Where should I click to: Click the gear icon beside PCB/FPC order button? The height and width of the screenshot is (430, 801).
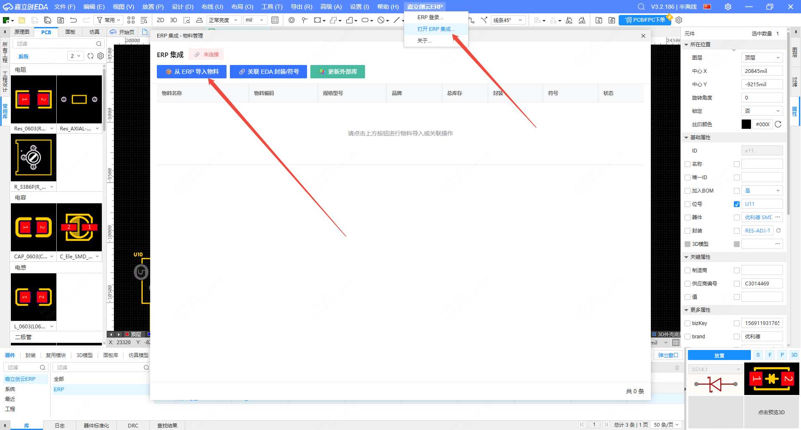coord(679,20)
